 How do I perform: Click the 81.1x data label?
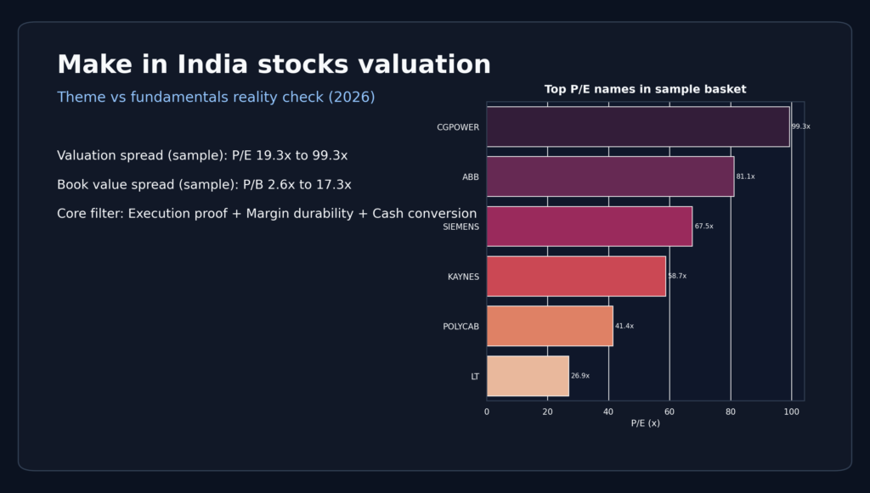click(745, 176)
